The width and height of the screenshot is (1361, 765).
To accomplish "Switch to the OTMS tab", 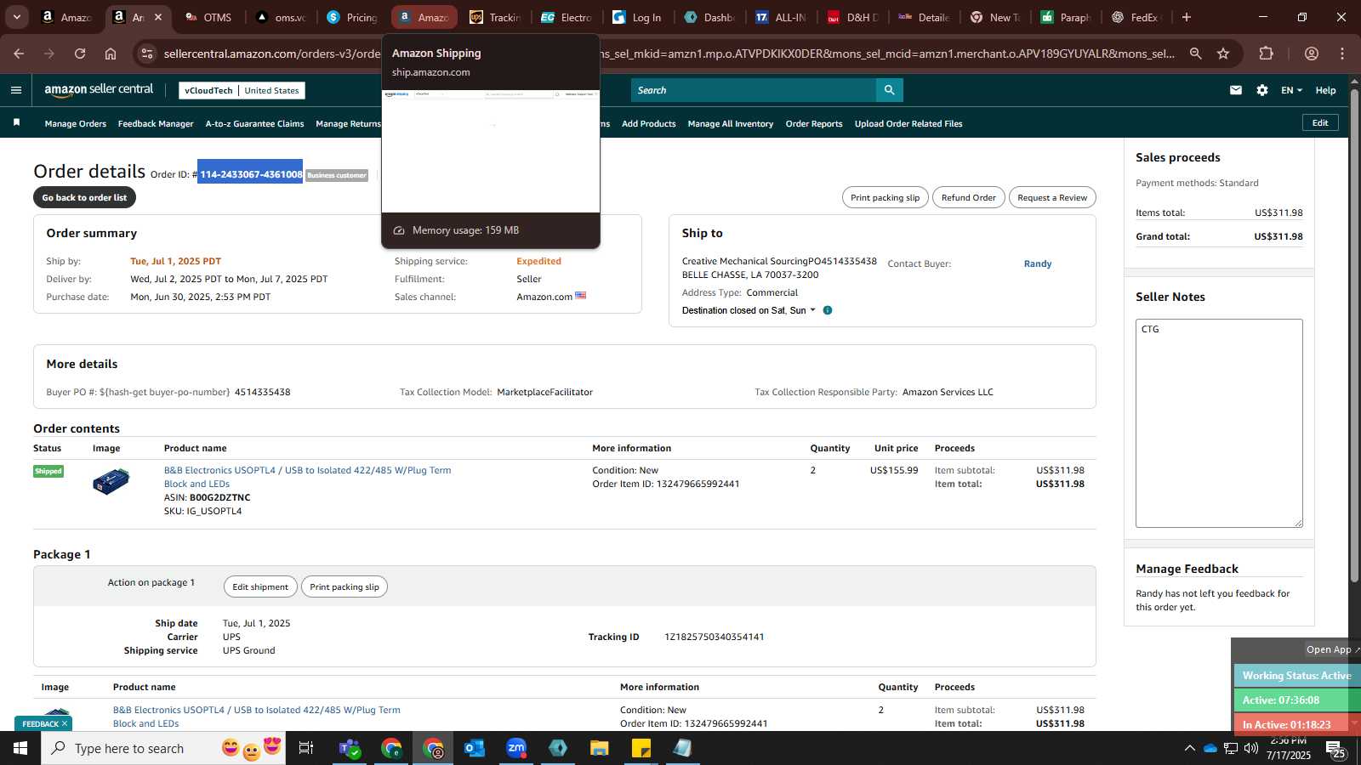I will pos(208,17).
